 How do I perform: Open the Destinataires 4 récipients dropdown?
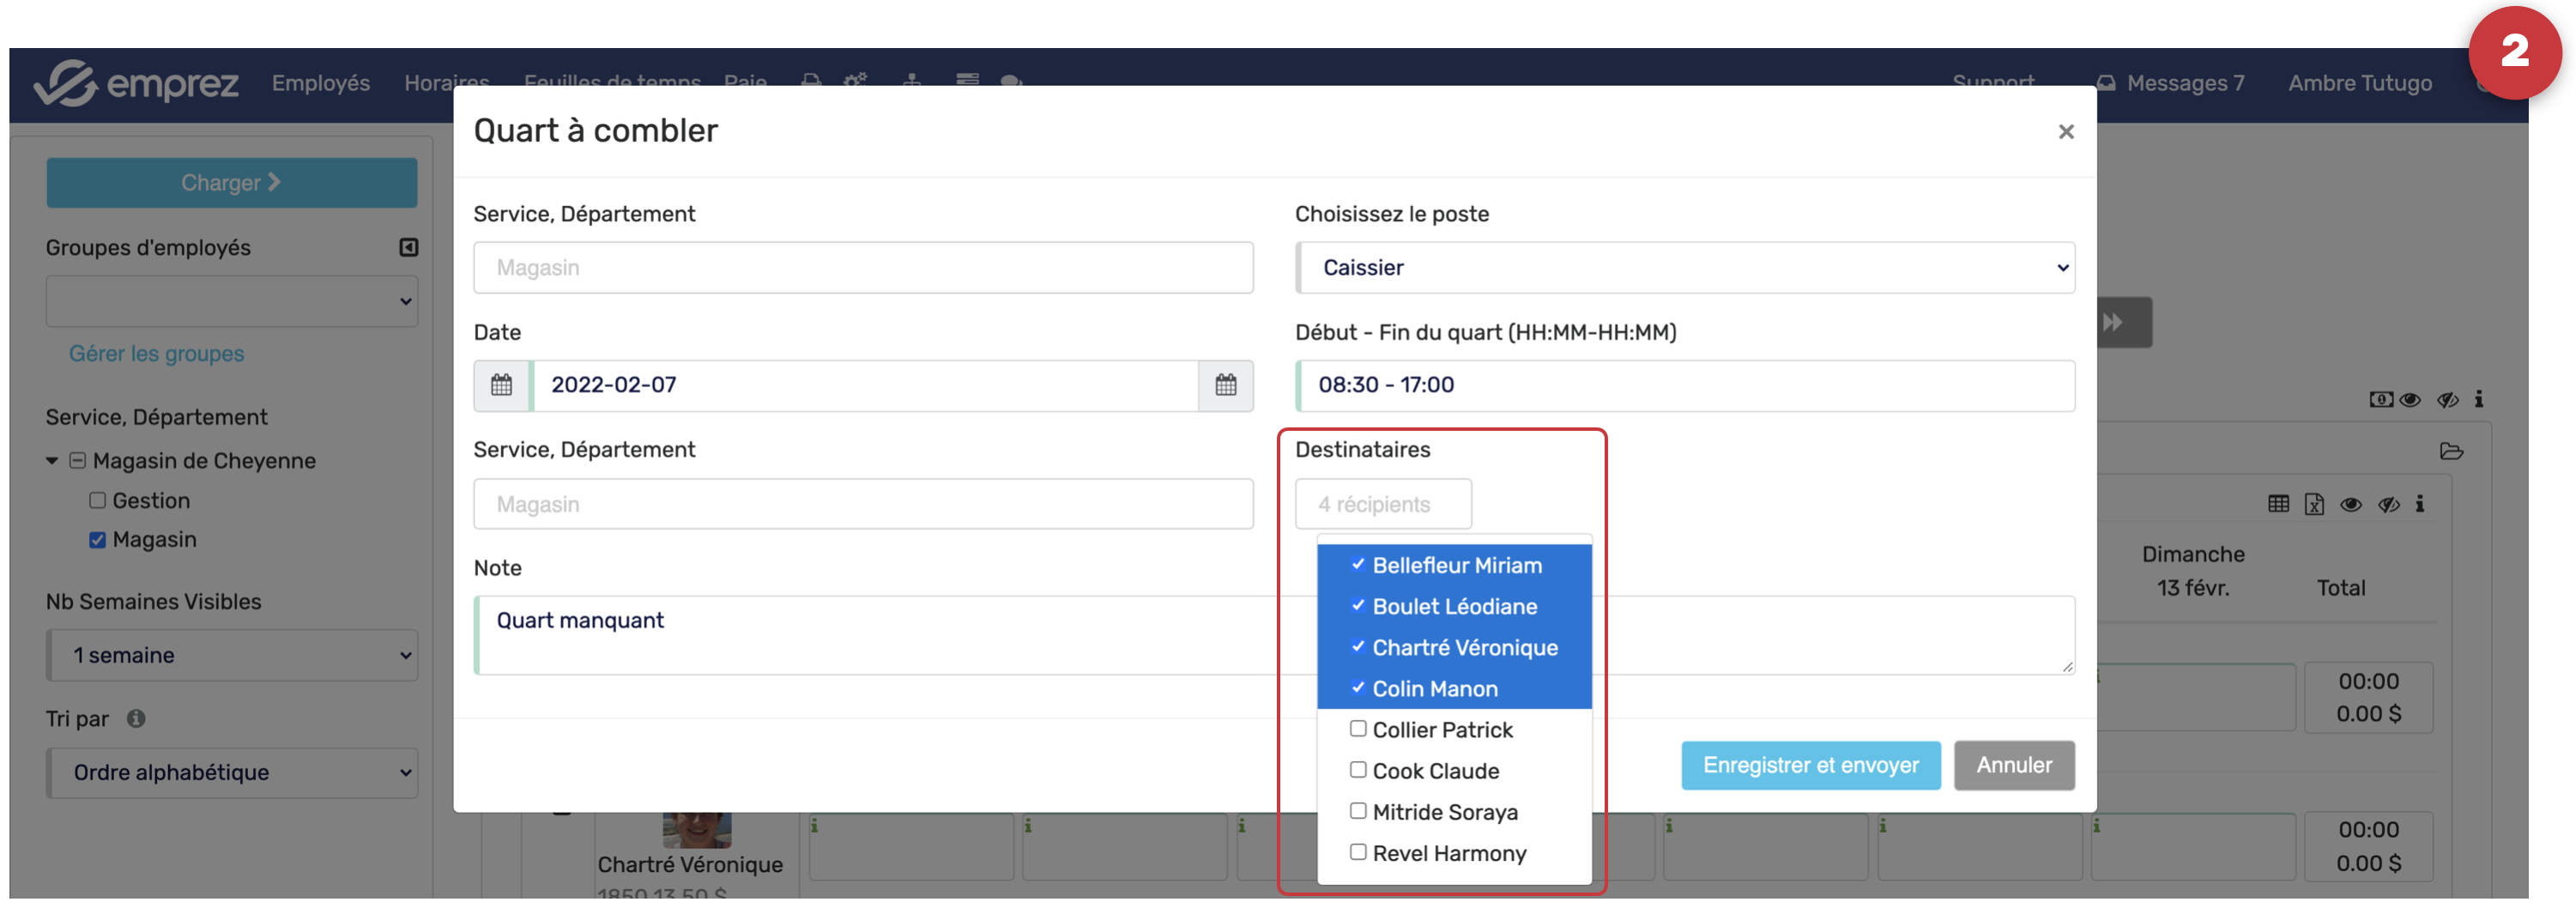tap(1383, 504)
